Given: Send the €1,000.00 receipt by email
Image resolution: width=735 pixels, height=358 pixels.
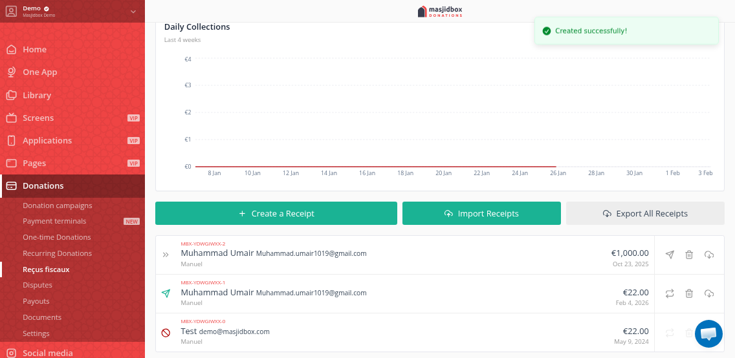Looking at the screenshot, I should (x=670, y=255).
